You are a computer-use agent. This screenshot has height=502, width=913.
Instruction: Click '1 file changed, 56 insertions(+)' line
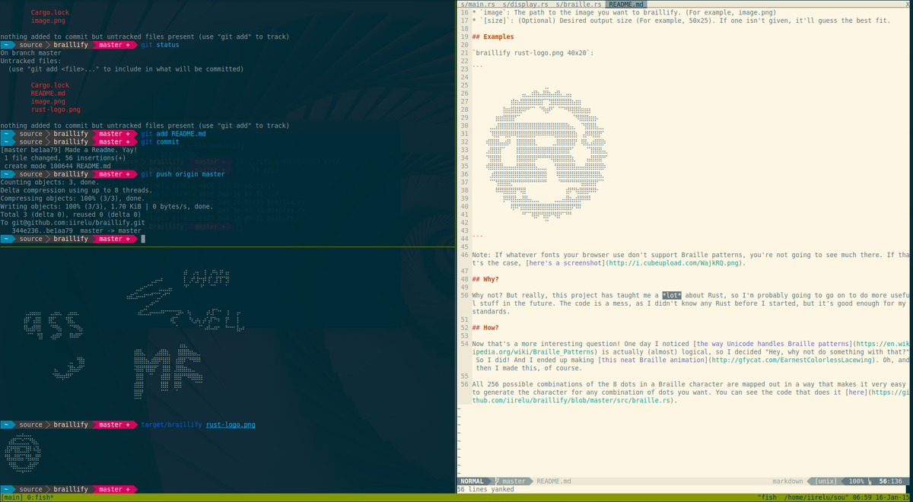pyautogui.click(x=65, y=158)
